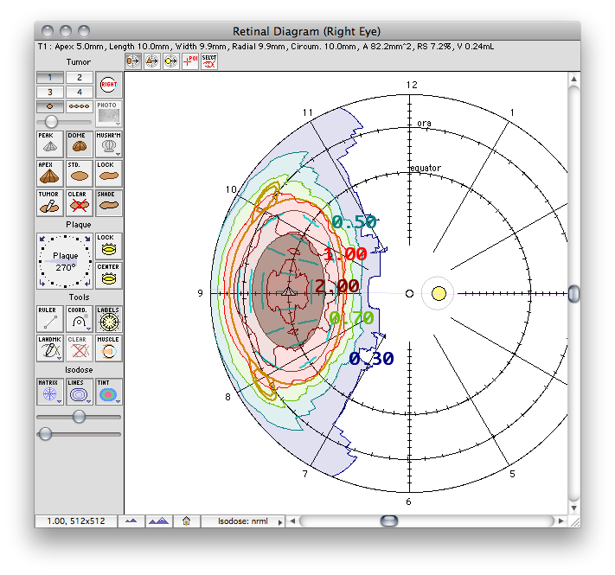
Task: Choose the STD. standard tumor base
Action: point(80,174)
